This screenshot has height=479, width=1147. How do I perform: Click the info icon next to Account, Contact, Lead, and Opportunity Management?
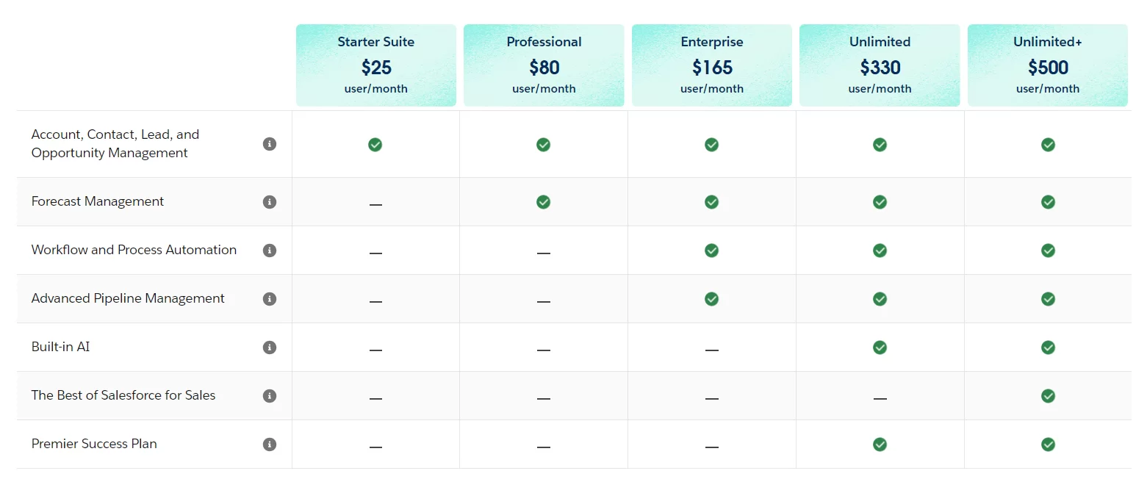click(x=270, y=144)
